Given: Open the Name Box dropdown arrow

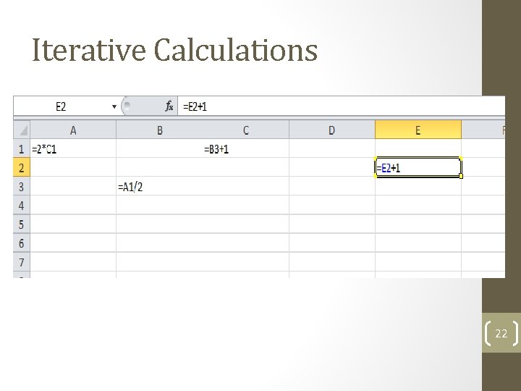Looking at the screenshot, I should click(x=114, y=106).
